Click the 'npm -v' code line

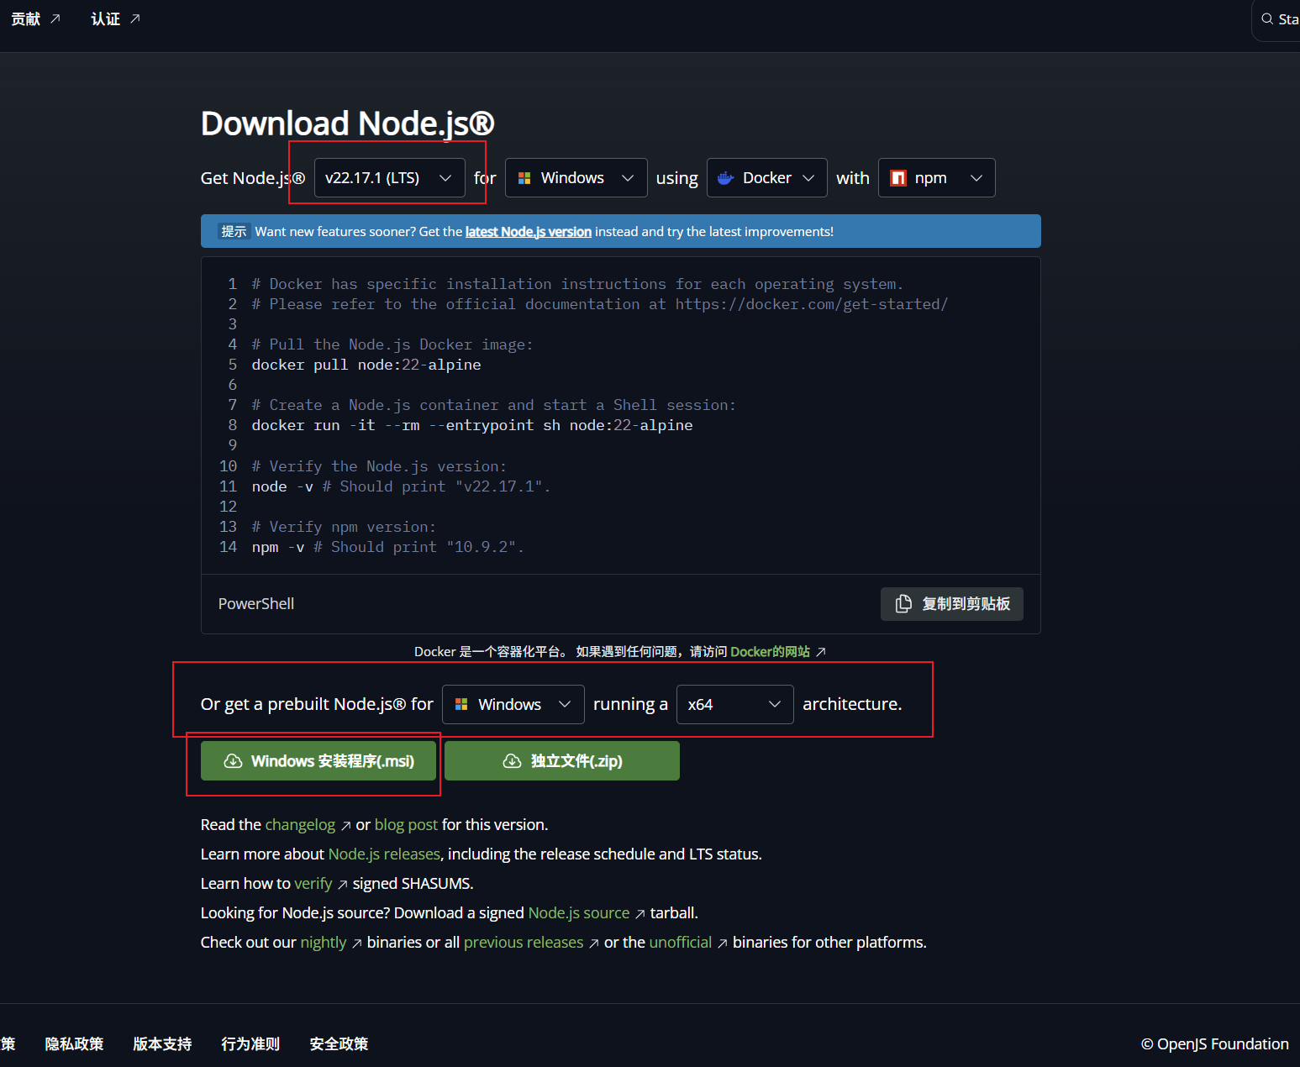387,547
